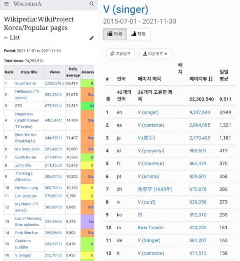Open the V (chanteur) French link

click(151, 164)
